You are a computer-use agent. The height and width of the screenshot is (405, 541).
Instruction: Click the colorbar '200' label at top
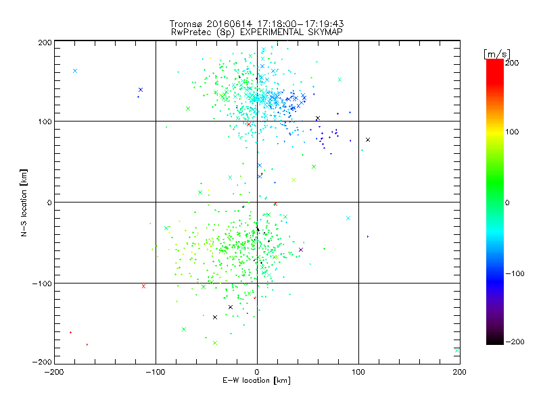pyautogui.click(x=512, y=63)
